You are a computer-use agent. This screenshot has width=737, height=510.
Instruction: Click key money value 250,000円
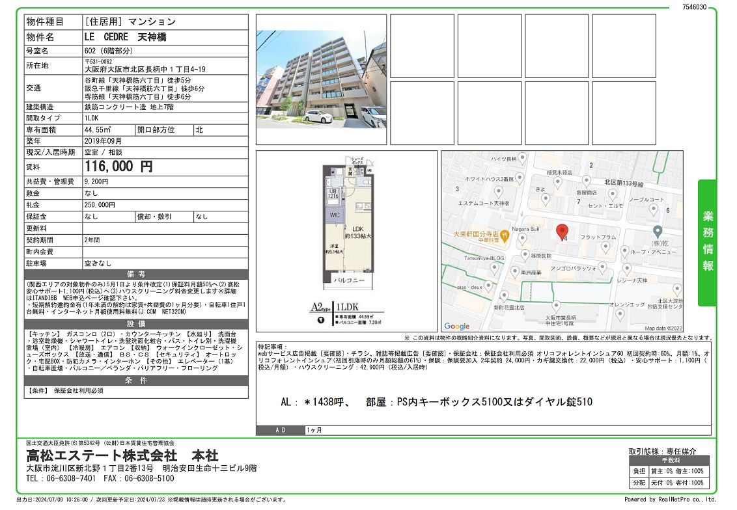100,205
